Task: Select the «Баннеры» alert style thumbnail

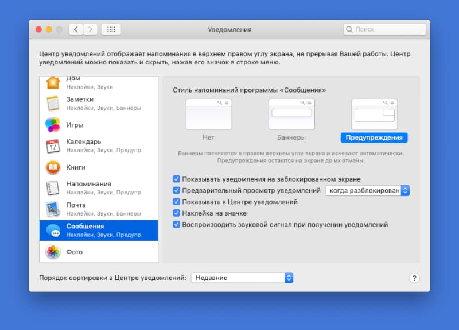Action: (x=291, y=114)
